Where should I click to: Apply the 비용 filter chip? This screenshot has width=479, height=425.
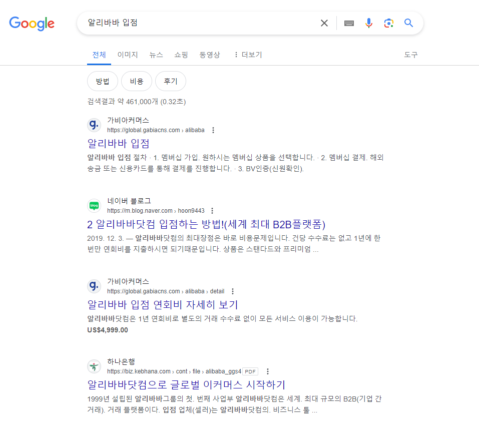point(137,81)
